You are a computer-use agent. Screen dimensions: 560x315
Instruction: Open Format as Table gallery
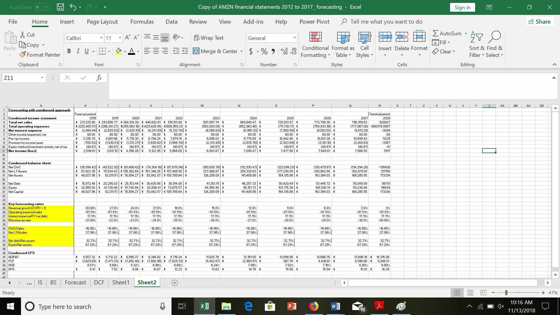(343, 44)
